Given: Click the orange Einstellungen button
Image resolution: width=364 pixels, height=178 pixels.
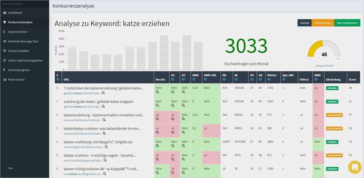Looking at the screenshot, I should click(323, 23).
